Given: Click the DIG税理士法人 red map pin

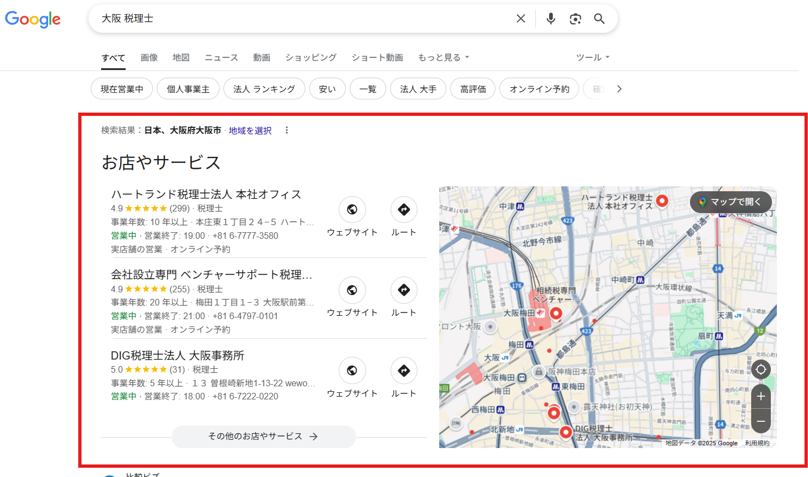Looking at the screenshot, I should [x=566, y=432].
